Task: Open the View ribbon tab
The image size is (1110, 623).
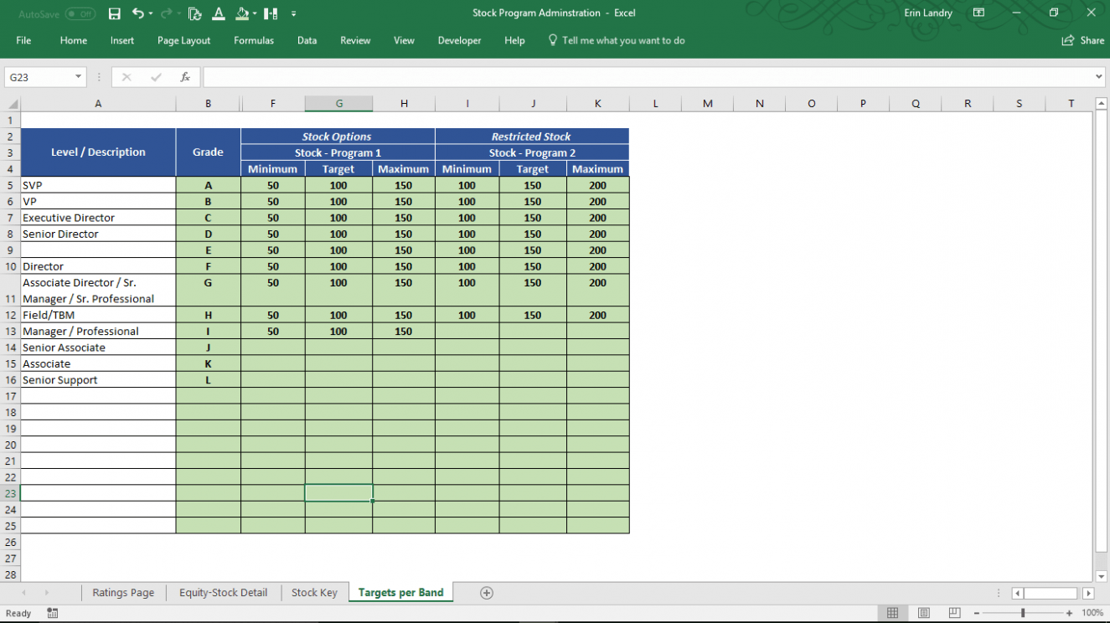Action: coord(404,40)
